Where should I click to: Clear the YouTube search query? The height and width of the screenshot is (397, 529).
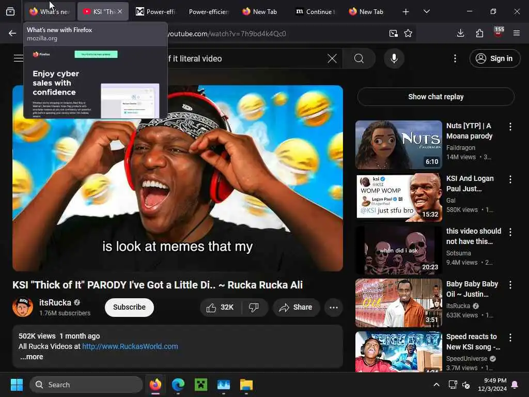(332, 58)
